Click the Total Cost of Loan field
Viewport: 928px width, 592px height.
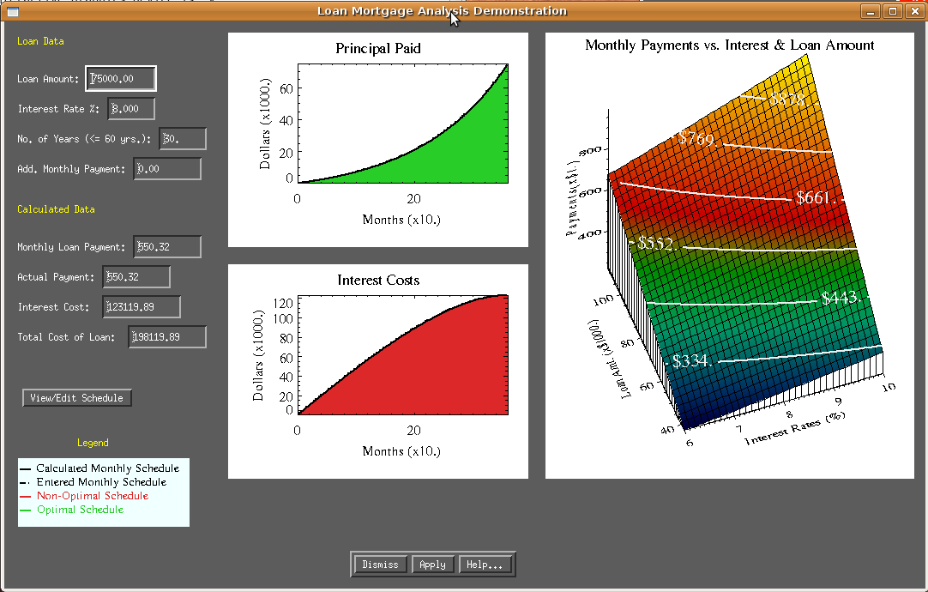(167, 337)
